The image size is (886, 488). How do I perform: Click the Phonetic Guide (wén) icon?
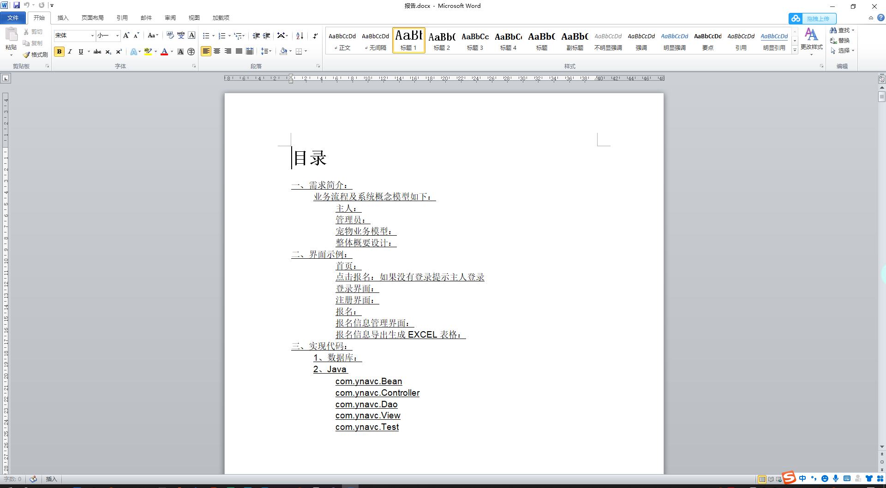point(181,36)
